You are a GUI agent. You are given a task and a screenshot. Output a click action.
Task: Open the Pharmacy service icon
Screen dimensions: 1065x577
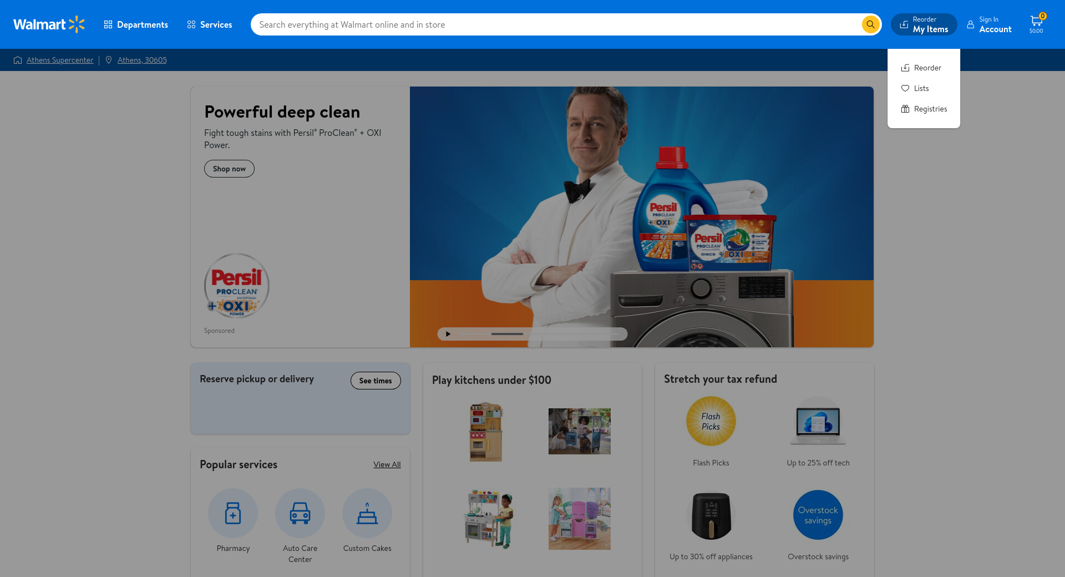(x=233, y=513)
